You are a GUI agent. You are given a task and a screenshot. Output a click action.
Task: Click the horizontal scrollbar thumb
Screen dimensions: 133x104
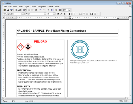tap(65, 98)
